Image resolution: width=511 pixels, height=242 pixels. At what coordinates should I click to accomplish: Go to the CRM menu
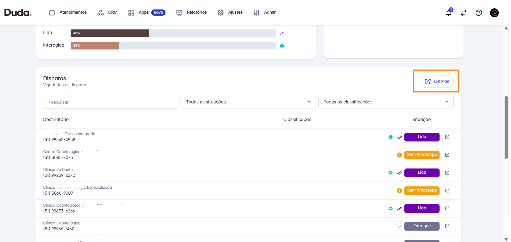(x=107, y=13)
